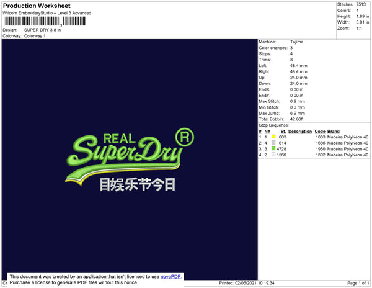Click the Zoom value 1:1
This screenshot has width=372, height=288.
359,29
